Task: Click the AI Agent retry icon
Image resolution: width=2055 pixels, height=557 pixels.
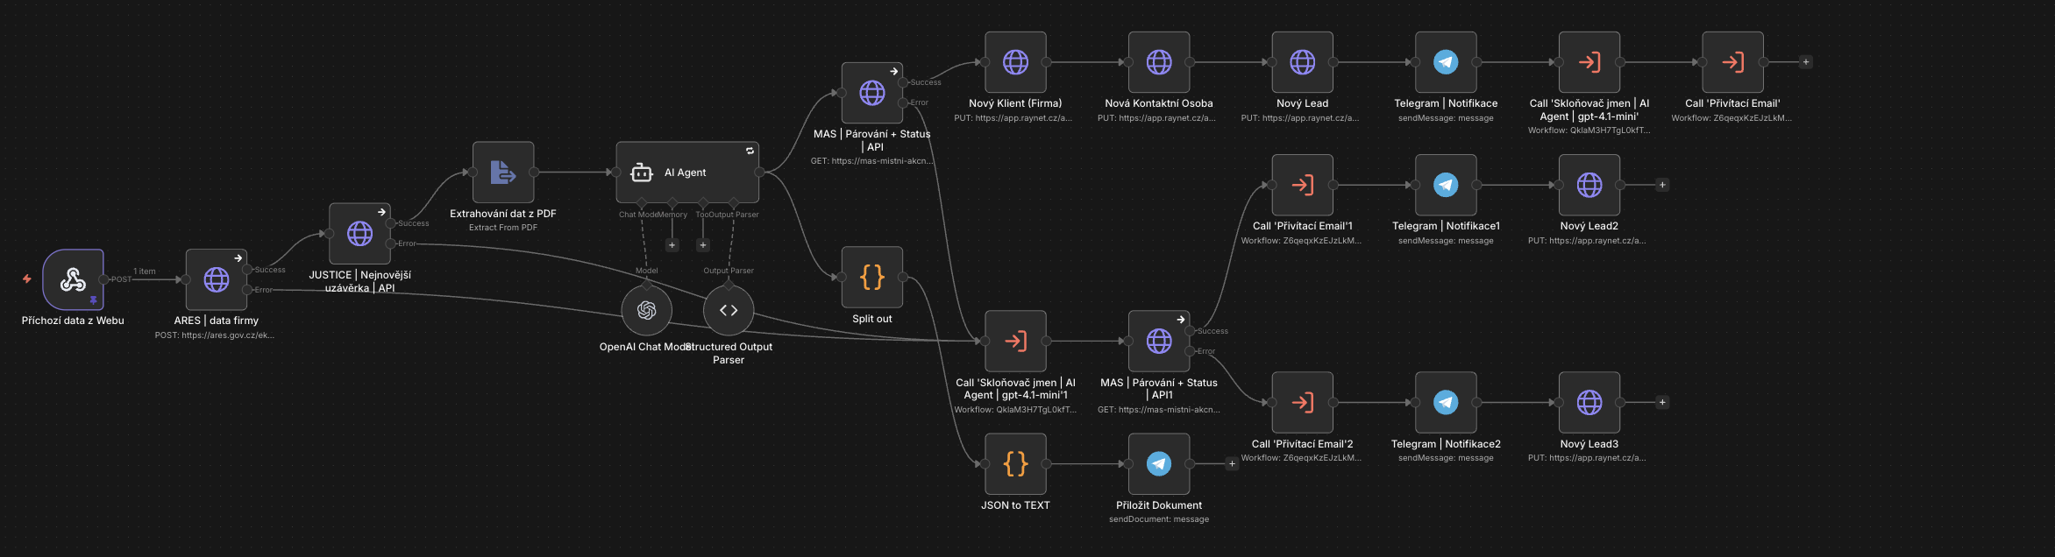Action: 750,151
